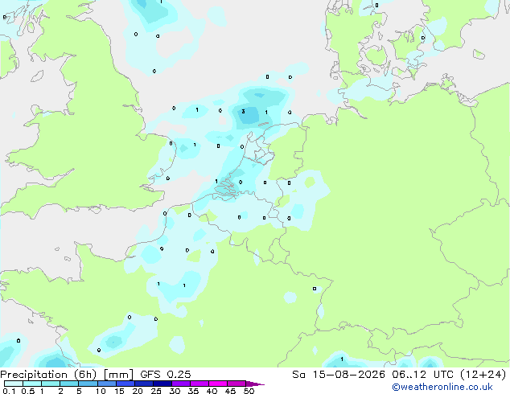Pick the 2–5 mm legend color swatch
This screenshot has height=394, width=510.
[x=69, y=384]
